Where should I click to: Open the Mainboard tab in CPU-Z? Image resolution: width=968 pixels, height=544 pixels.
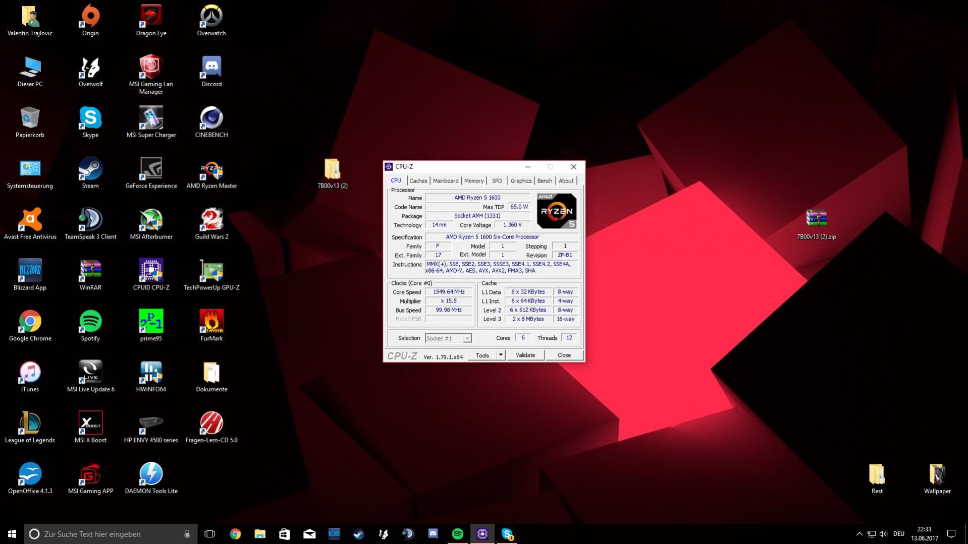coord(446,180)
